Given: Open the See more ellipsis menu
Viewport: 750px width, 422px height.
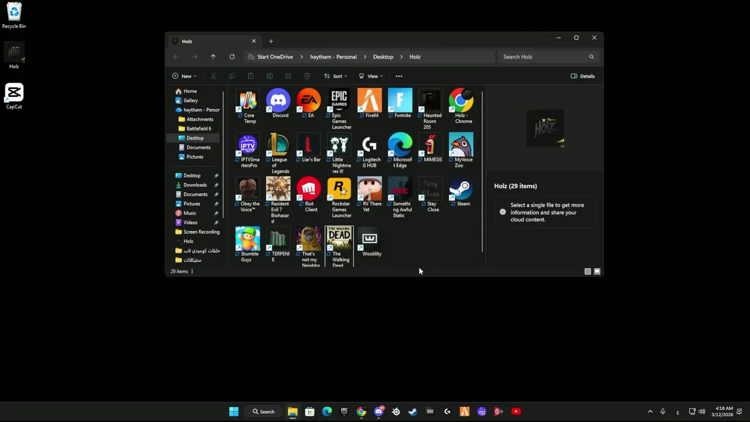Looking at the screenshot, I should (x=399, y=76).
